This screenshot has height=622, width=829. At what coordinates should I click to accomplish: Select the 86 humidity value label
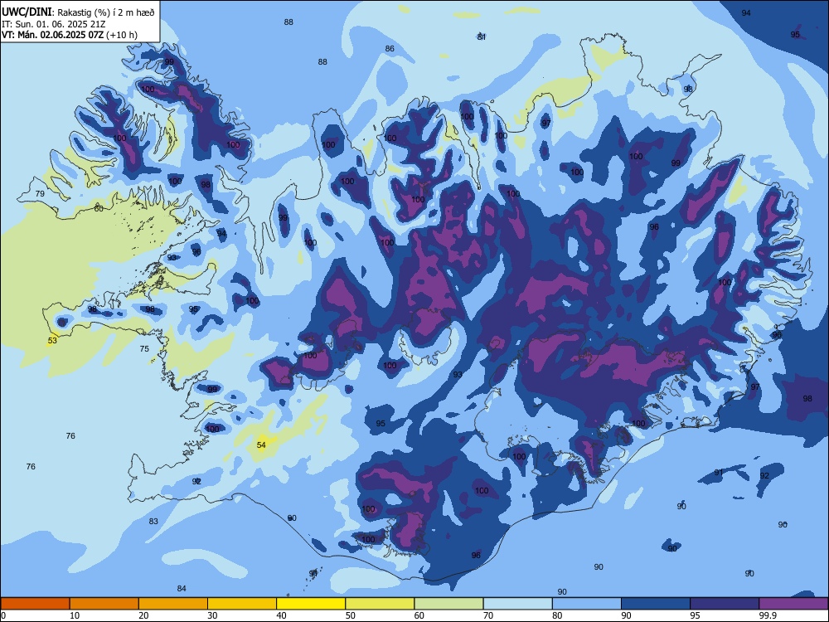[x=390, y=49]
